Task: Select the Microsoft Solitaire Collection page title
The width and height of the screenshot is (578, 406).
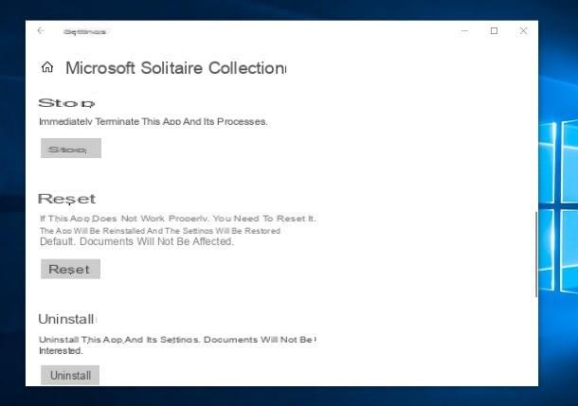Action: (x=175, y=68)
